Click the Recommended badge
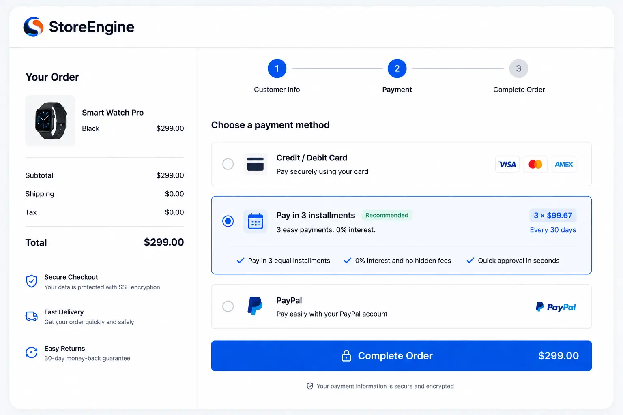 point(387,215)
